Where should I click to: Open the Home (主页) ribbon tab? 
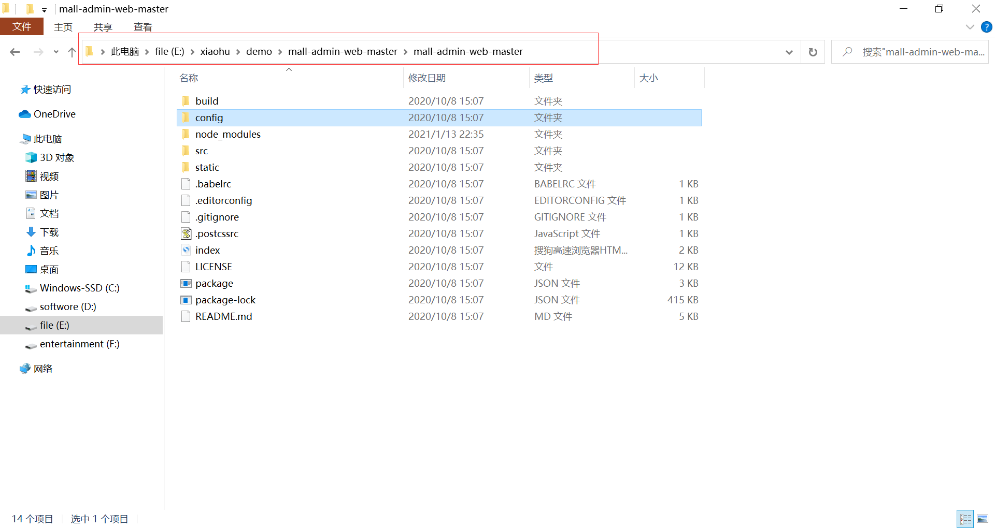click(x=63, y=27)
